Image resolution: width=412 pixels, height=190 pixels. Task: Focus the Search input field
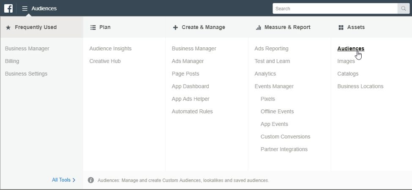(335, 8)
